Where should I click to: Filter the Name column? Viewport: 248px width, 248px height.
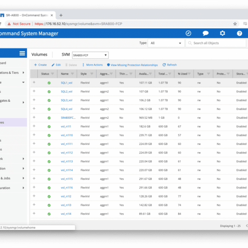click(x=72, y=74)
